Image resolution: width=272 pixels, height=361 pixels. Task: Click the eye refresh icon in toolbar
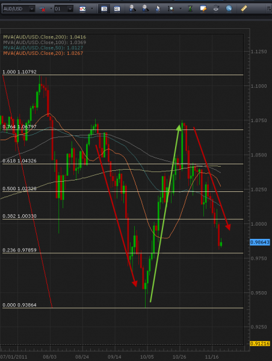click(216, 9)
